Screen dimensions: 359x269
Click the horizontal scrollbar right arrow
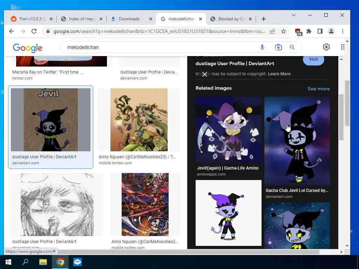click(x=341, y=252)
